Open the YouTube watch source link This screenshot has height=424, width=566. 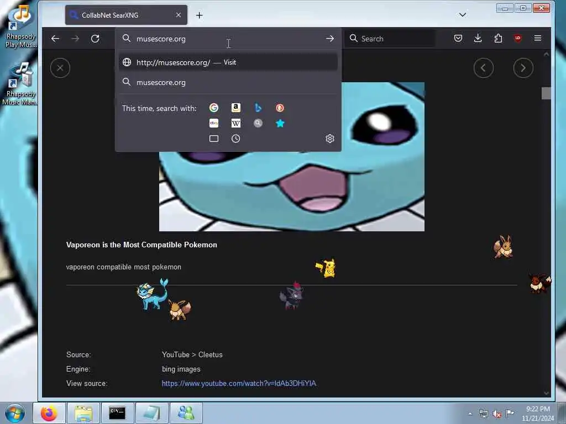click(x=239, y=383)
